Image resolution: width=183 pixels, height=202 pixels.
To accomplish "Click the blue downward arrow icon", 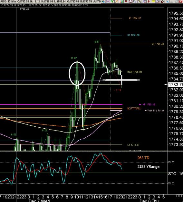I will point(135,1).
